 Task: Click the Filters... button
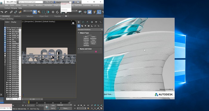(66, 108)
